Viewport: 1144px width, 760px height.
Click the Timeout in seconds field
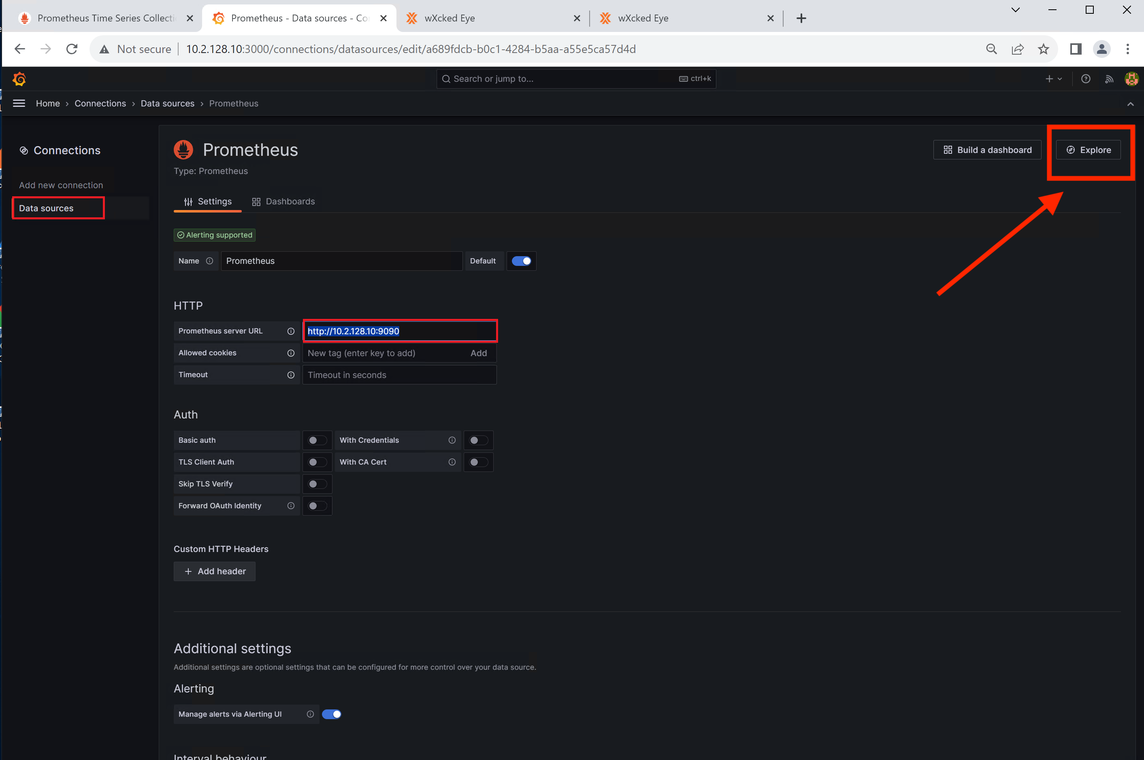click(400, 375)
